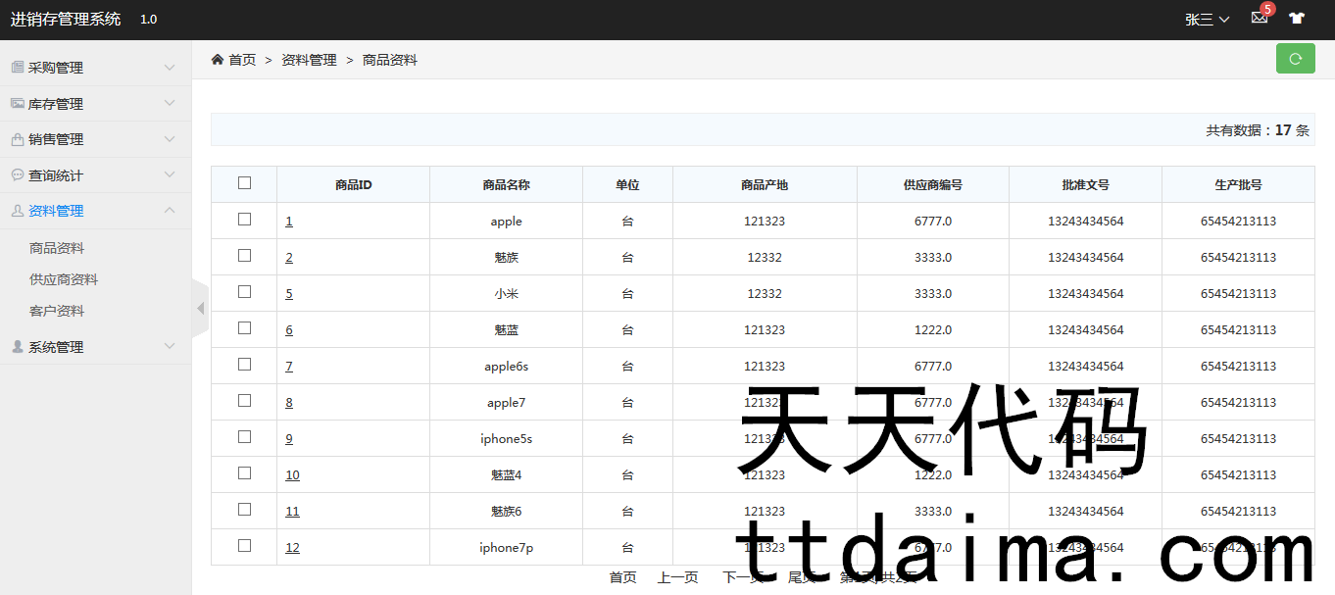Expand the 系统管理 menu
1335x595 pixels.
coord(56,347)
